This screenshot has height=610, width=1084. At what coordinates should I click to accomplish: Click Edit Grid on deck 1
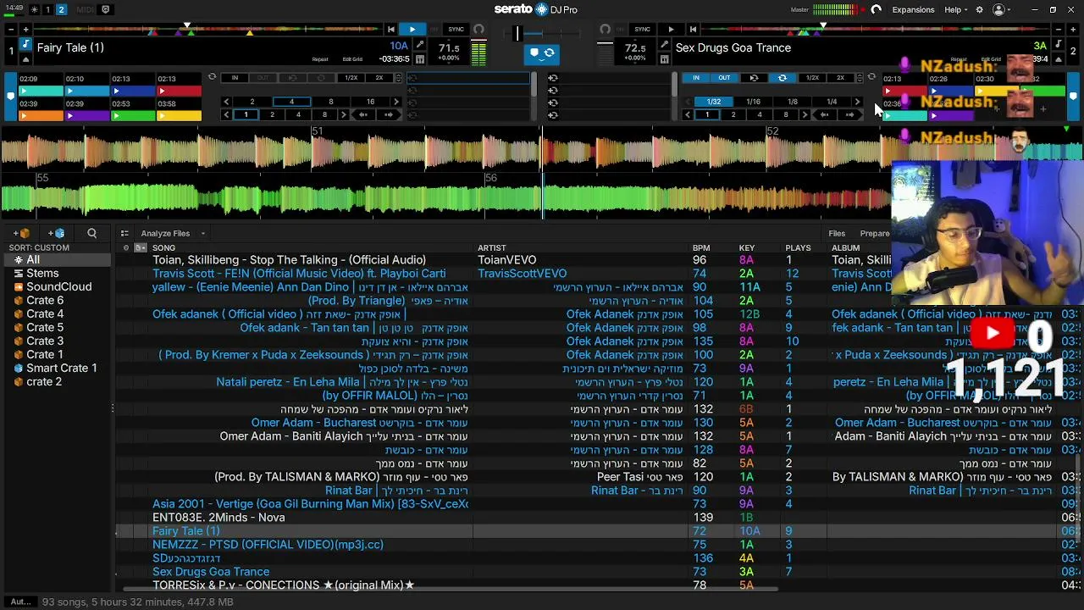click(x=352, y=59)
